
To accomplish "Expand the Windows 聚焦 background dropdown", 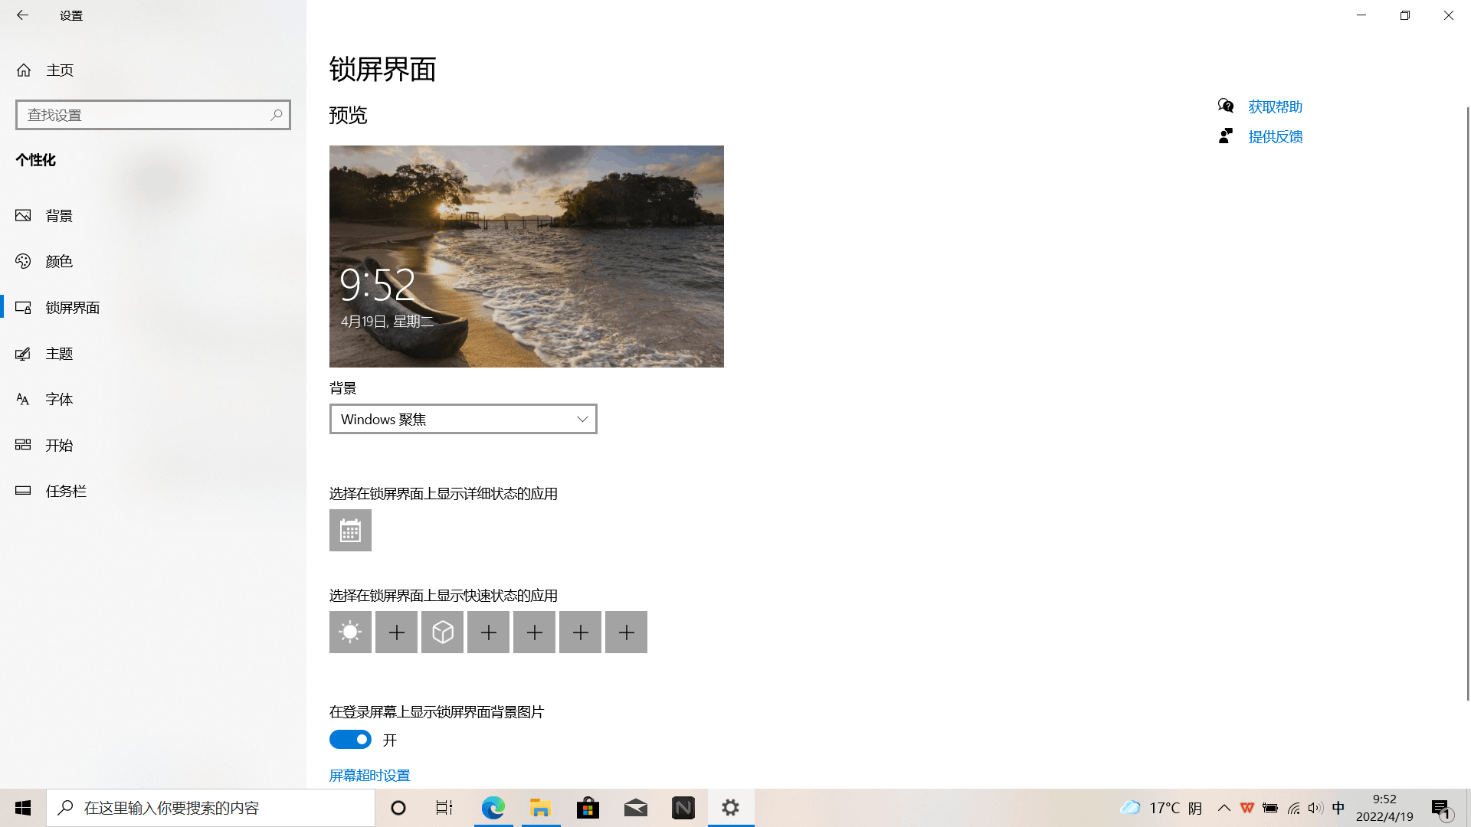I will click(463, 419).
